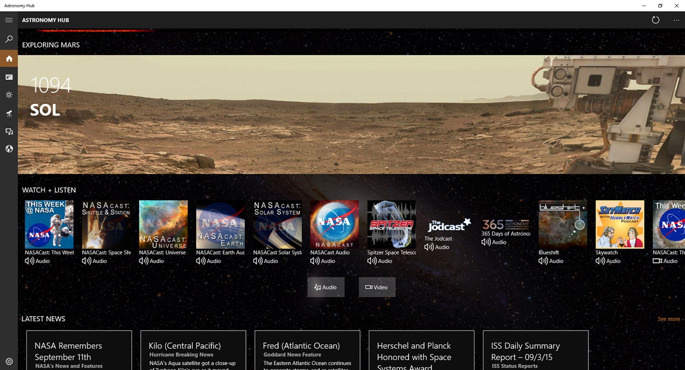This screenshot has height=370, width=685.
Task: Play the NASACast Audio podcast tile
Action: pos(334,224)
